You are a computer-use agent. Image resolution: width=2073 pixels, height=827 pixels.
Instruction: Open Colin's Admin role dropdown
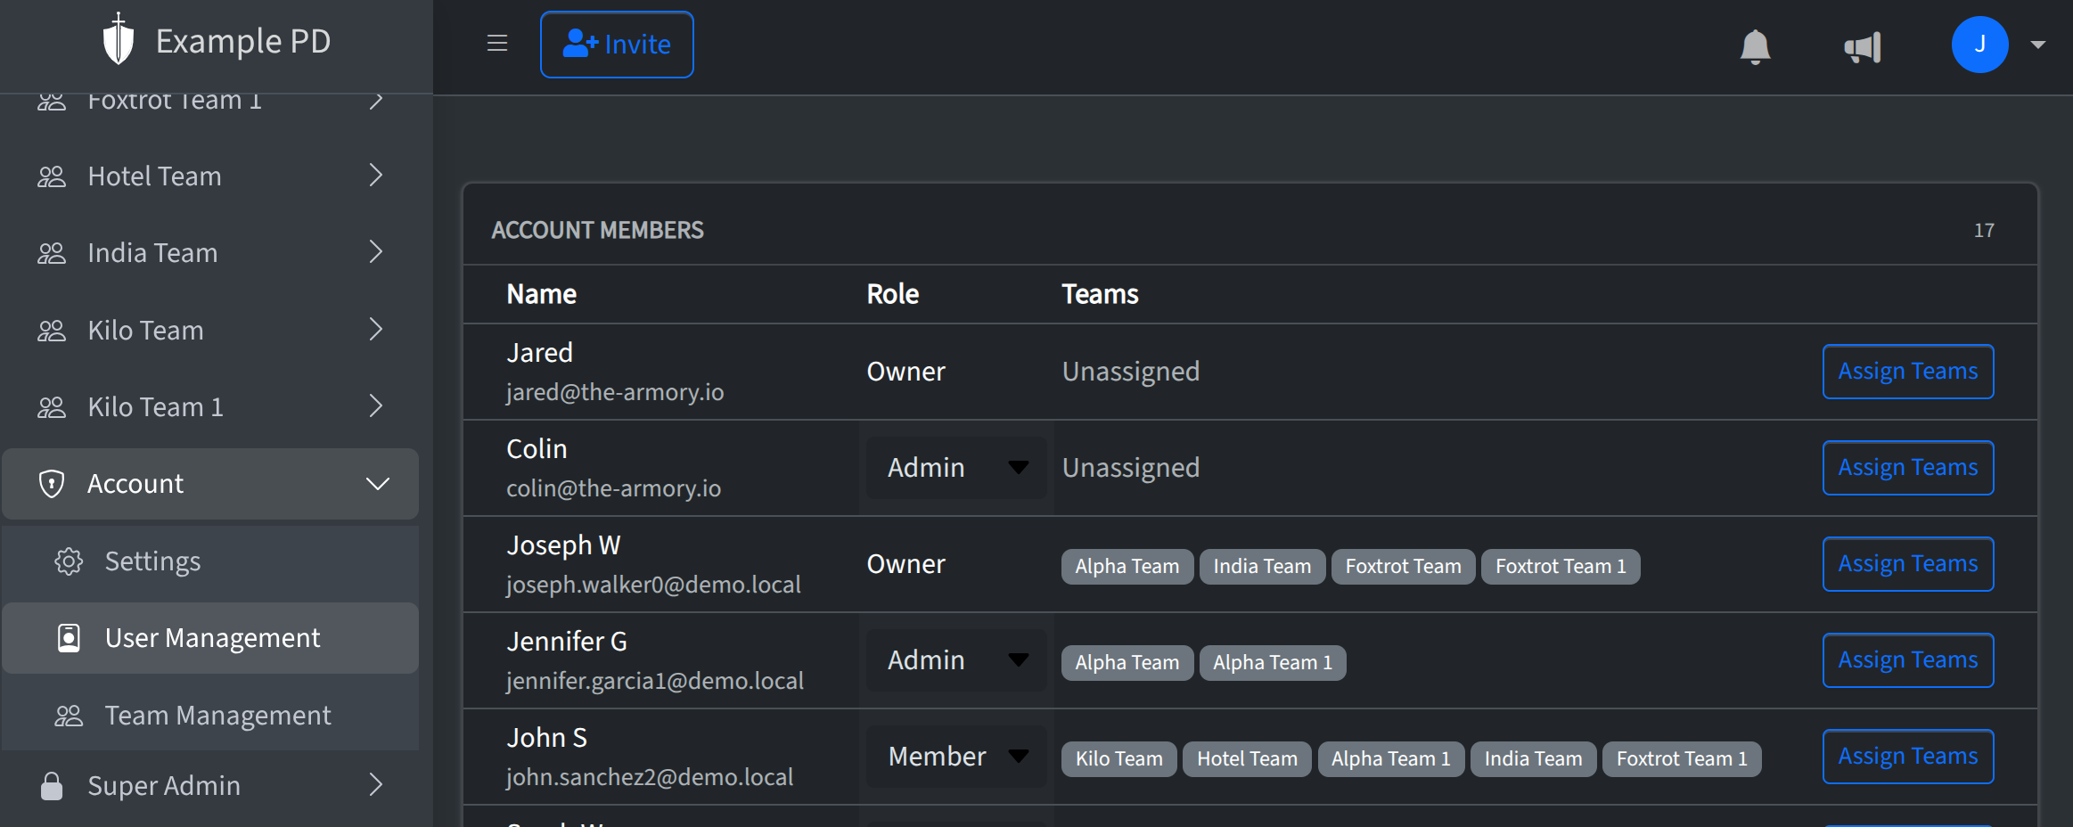click(955, 467)
